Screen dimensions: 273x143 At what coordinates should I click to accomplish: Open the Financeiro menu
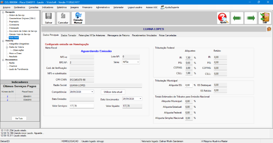pos(87,8)
